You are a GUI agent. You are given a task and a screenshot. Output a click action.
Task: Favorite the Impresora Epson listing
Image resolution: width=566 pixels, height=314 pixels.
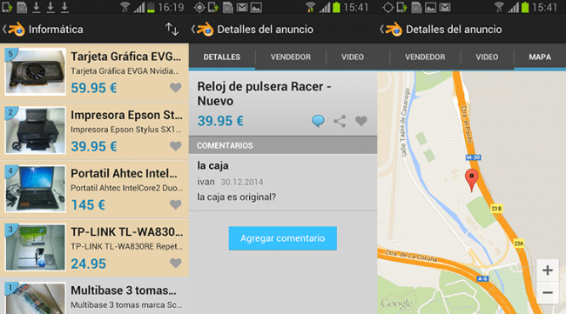coord(175,146)
